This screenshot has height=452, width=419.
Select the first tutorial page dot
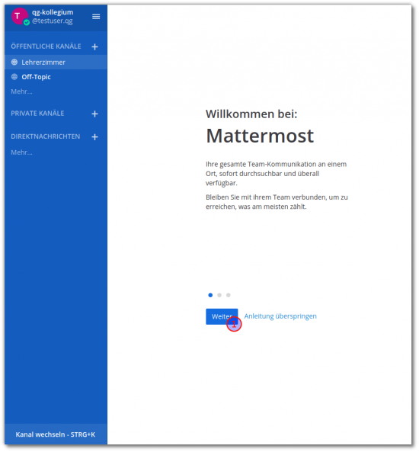point(210,295)
